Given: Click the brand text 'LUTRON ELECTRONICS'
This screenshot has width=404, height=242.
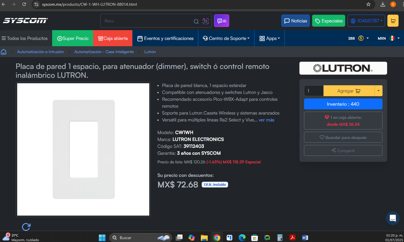Looking at the screenshot, I should 198,139.
